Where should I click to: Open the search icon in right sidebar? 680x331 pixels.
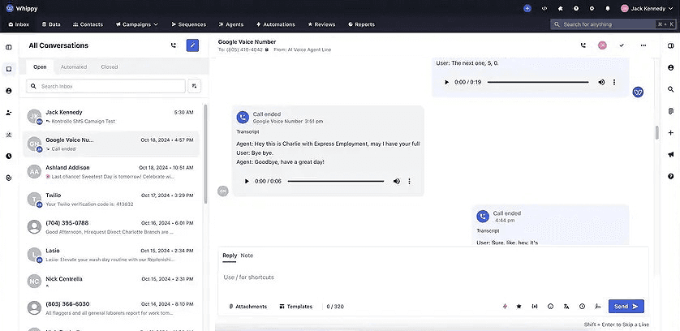click(x=671, y=89)
